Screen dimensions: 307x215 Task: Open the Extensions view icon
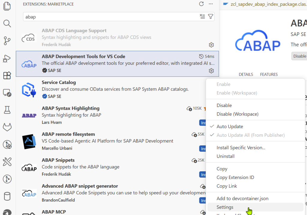pyautogui.click(x=7, y=75)
